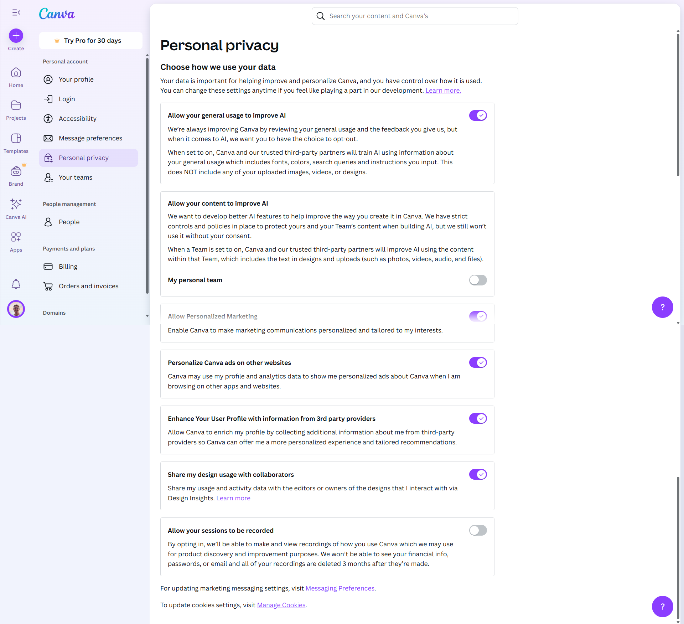Click the purple Create plus button
The height and width of the screenshot is (624, 684).
pos(16,36)
